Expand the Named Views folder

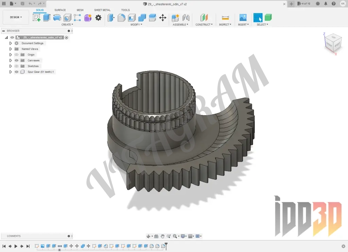[11, 49]
